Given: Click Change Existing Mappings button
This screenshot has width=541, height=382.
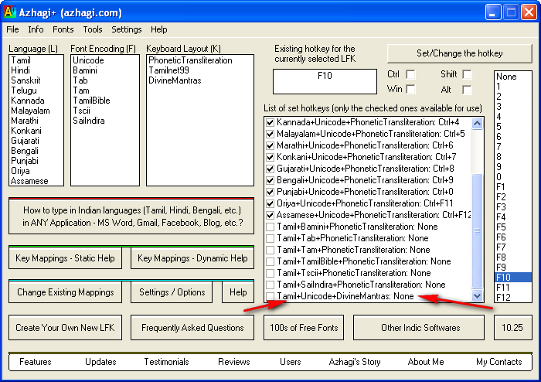Looking at the screenshot, I should point(65,292).
